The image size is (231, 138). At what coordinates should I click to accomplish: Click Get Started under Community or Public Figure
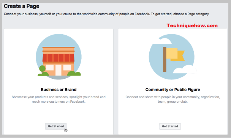point(170,126)
